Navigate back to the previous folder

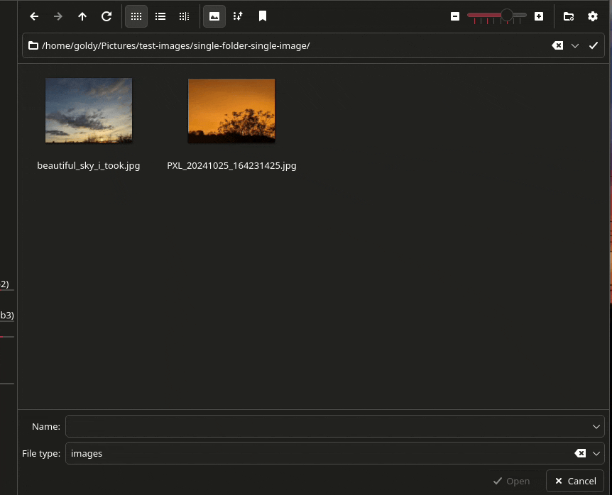pos(34,16)
